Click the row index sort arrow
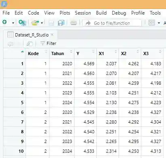Viewport: 166px width, 158px height. (22, 51)
